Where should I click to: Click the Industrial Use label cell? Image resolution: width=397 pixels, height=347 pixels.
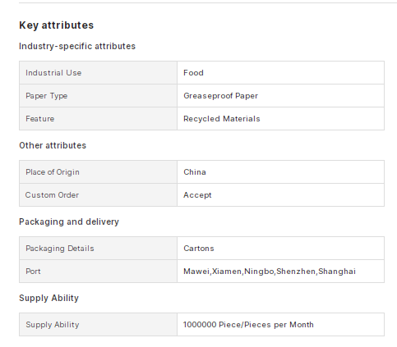tap(98, 73)
